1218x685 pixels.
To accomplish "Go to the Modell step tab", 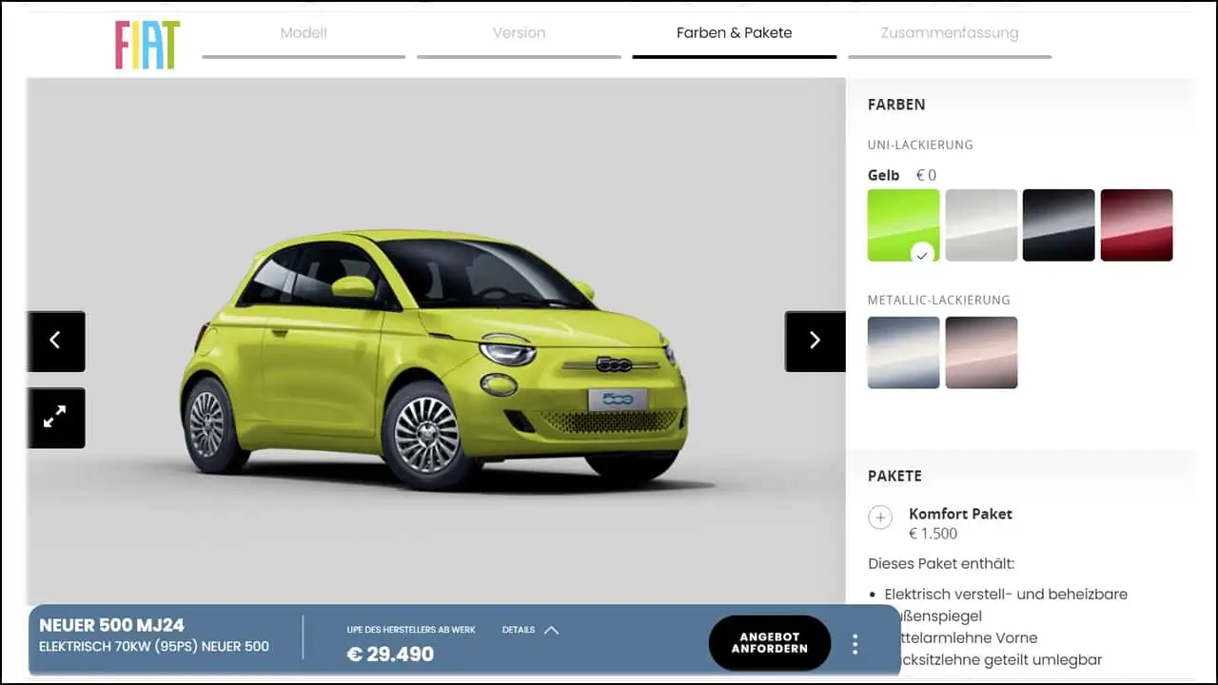I will click(x=304, y=34).
